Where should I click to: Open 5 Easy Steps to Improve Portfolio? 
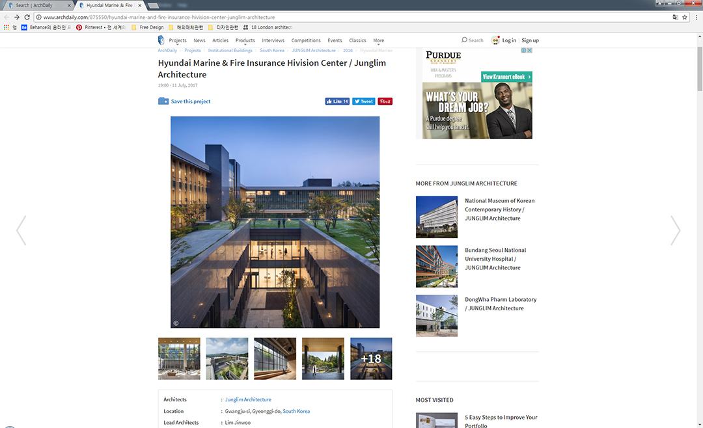point(501,421)
